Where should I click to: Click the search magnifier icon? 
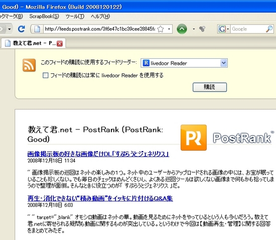(x=269, y=29)
